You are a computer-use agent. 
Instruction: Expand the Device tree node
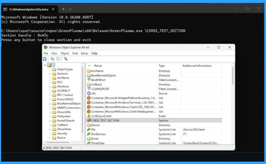click(50, 138)
